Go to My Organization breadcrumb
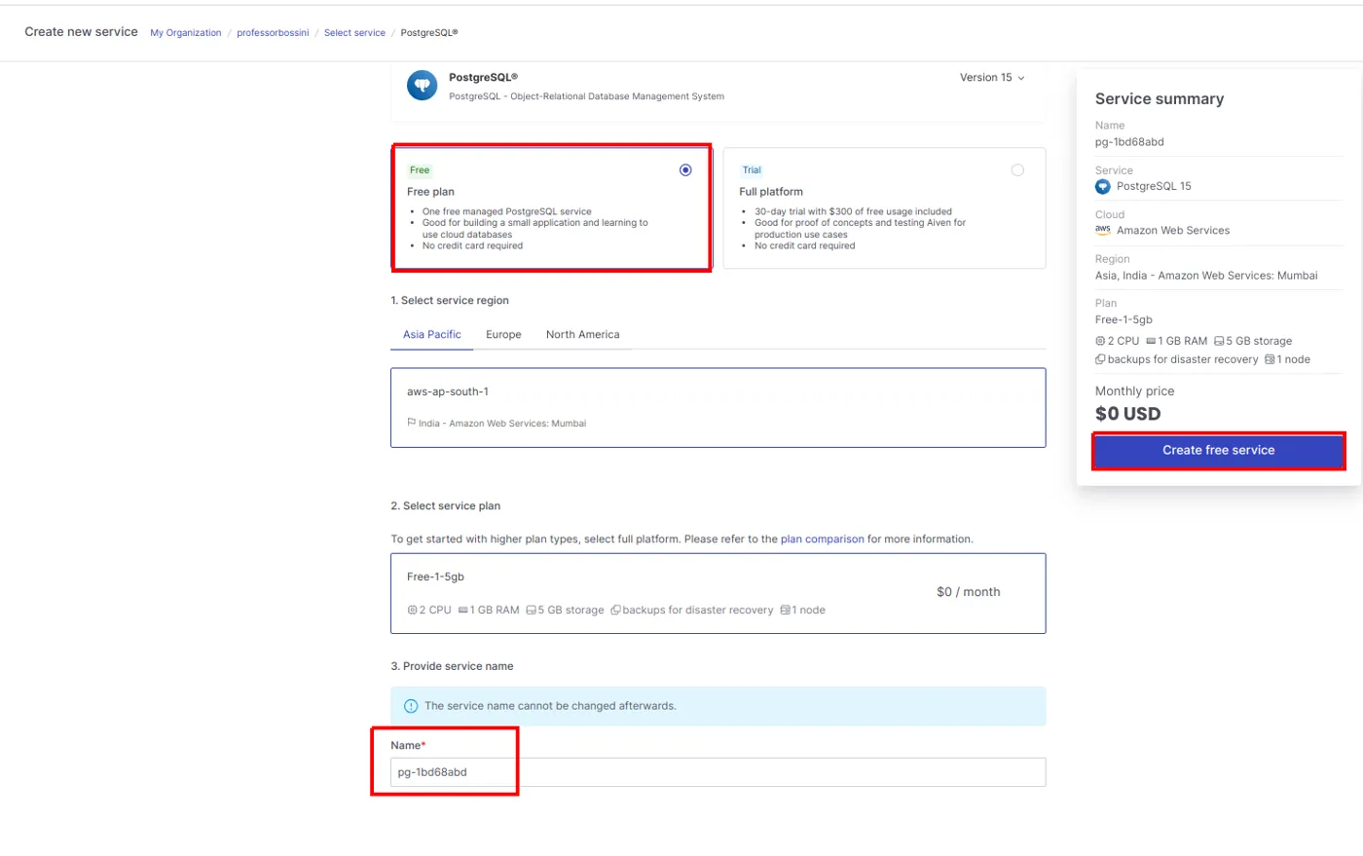1363x856 pixels. coord(186,33)
